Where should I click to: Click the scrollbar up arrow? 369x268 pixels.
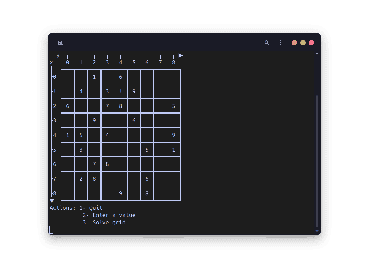pyautogui.click(x=317, y=53)
